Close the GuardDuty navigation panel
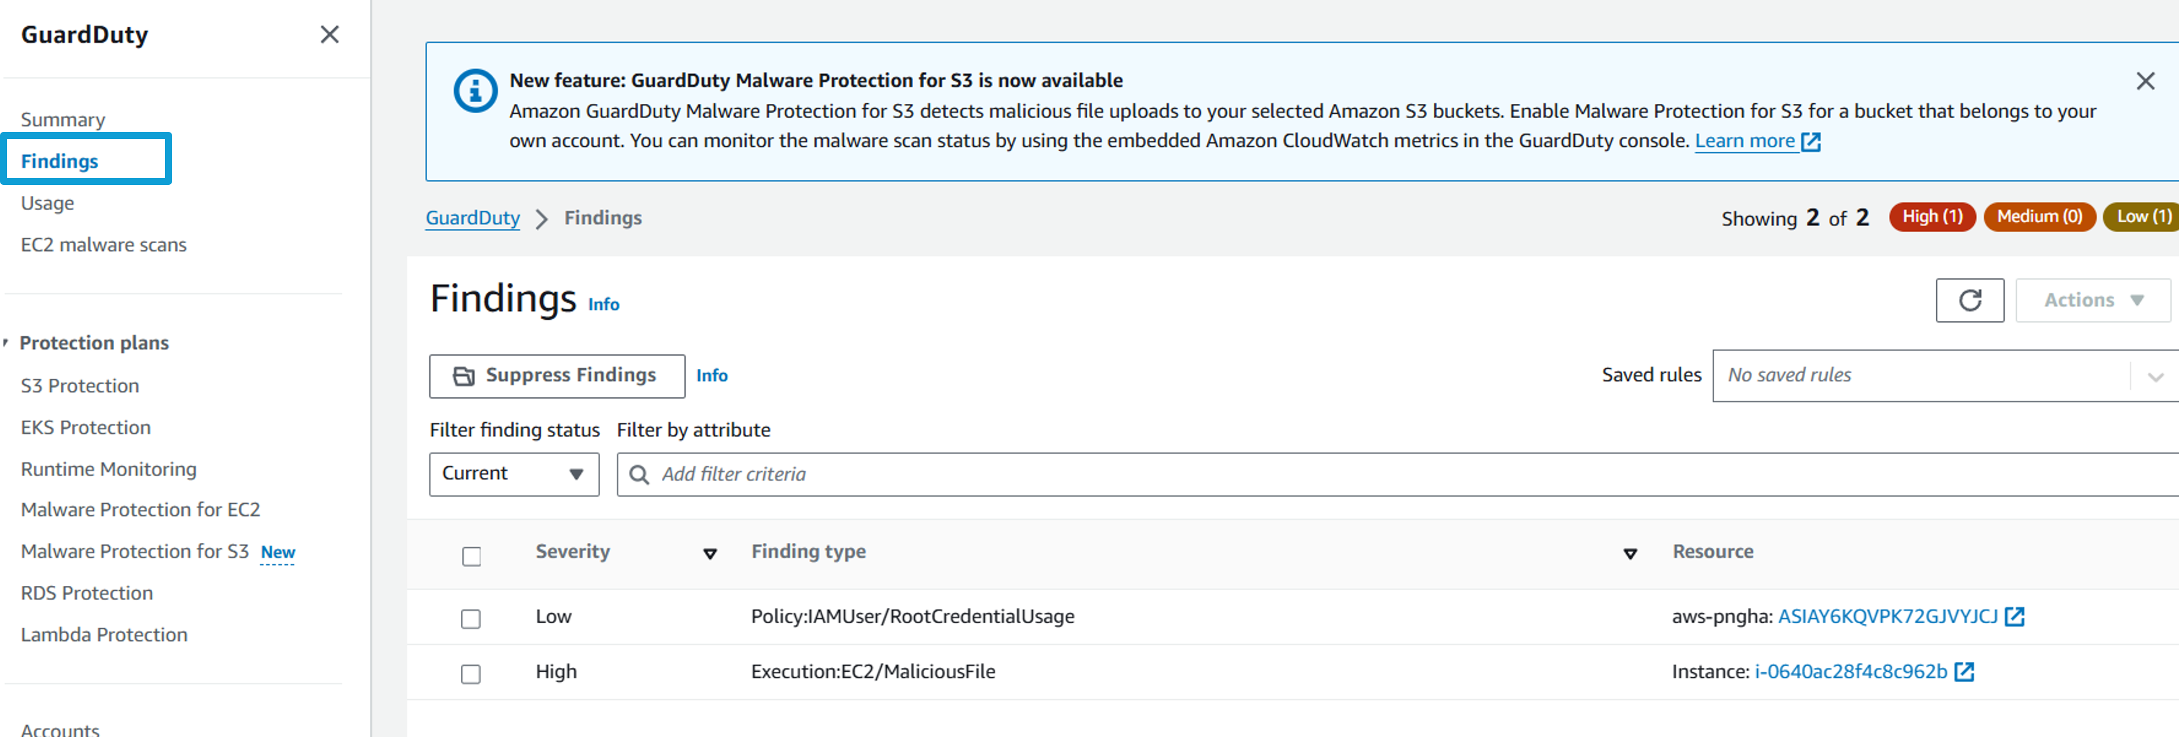 (330, 35)
